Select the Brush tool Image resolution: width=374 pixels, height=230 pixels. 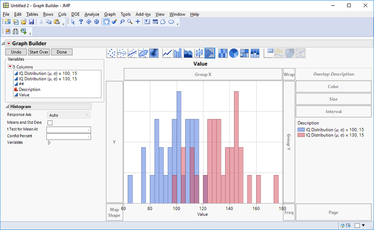coord(114,22)
